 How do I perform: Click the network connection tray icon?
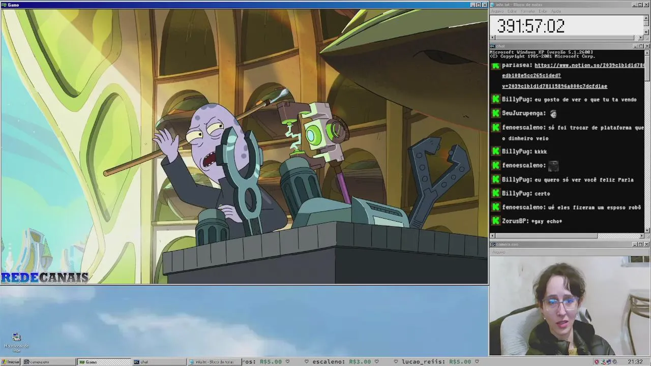pos(603,362)
